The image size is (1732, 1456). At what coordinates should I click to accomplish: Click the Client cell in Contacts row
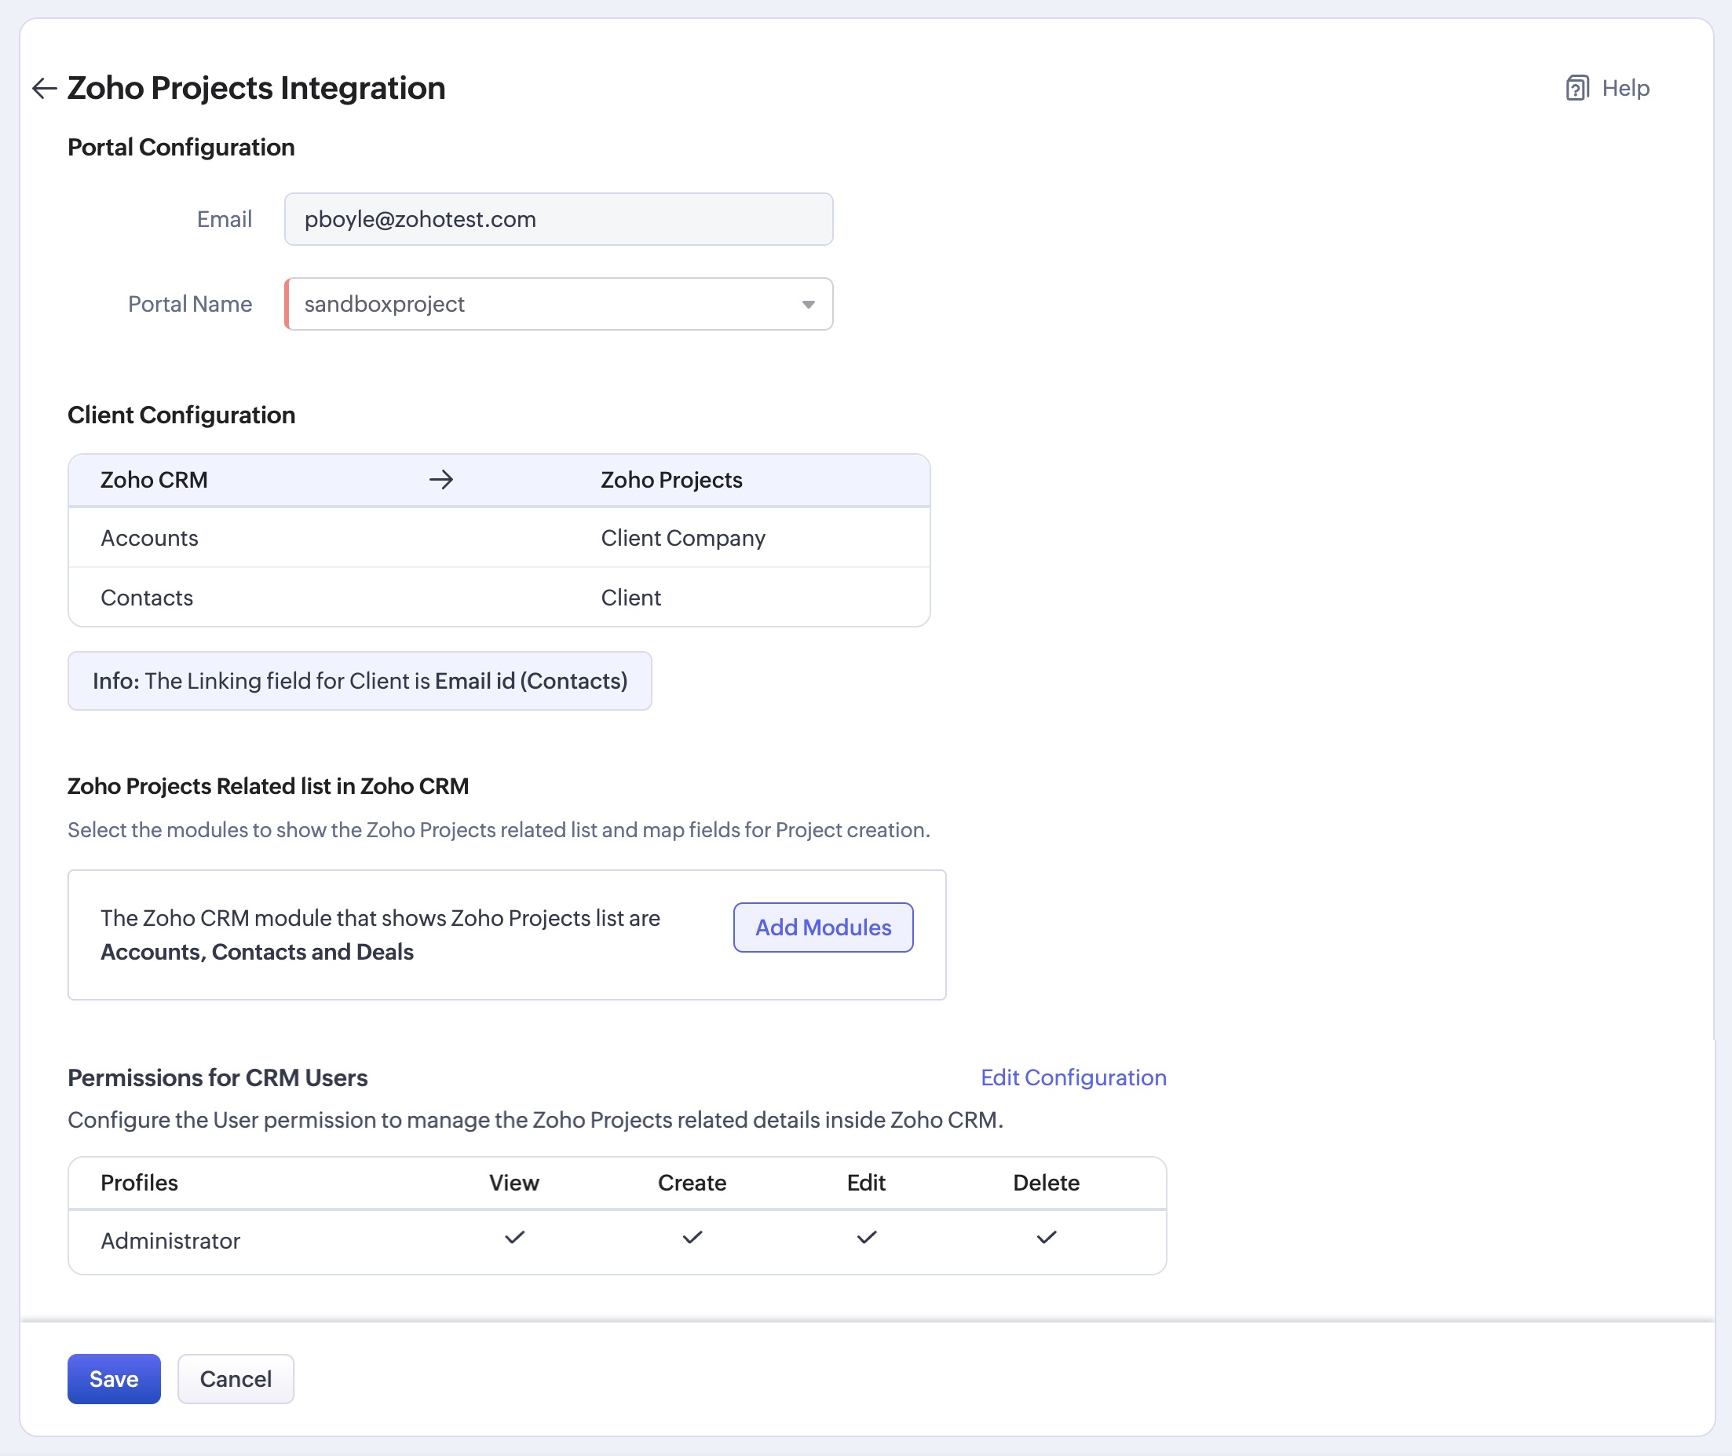[631, 598]
